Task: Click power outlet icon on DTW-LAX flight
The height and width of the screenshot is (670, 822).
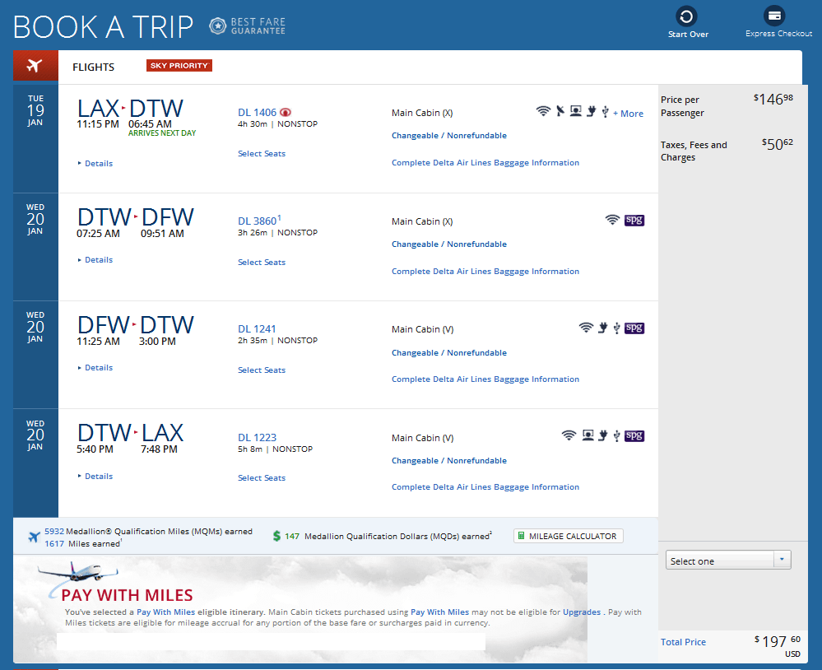Action: click(x=603, y=435)
